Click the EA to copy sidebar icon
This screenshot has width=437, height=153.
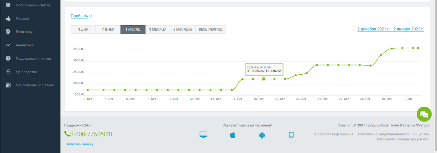pyautogui.click(x=8, y=32)
